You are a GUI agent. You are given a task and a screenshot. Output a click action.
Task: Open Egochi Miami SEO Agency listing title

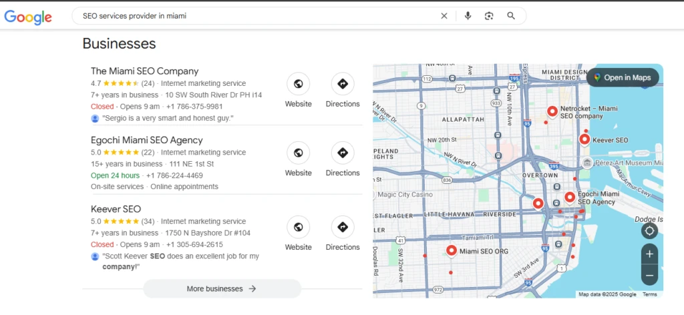146,140
